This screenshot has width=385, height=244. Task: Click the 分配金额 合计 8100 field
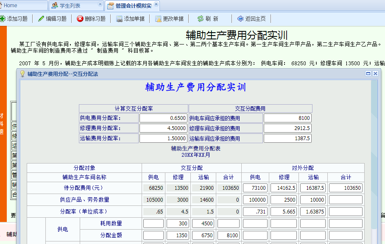pyautogui.click(x=229, y=235)
